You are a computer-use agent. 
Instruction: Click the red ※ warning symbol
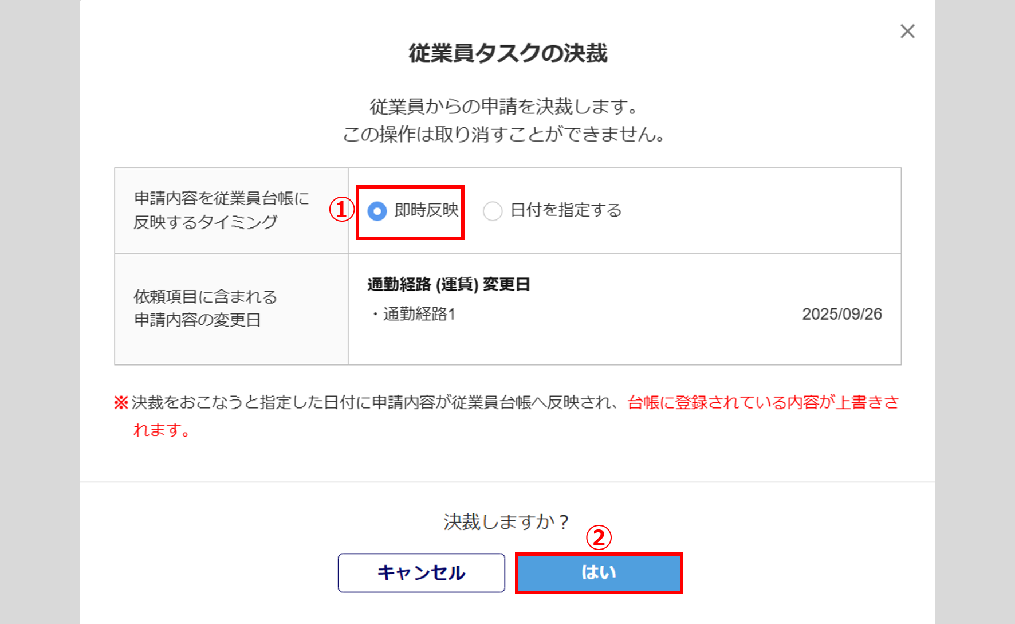[121, 402]
